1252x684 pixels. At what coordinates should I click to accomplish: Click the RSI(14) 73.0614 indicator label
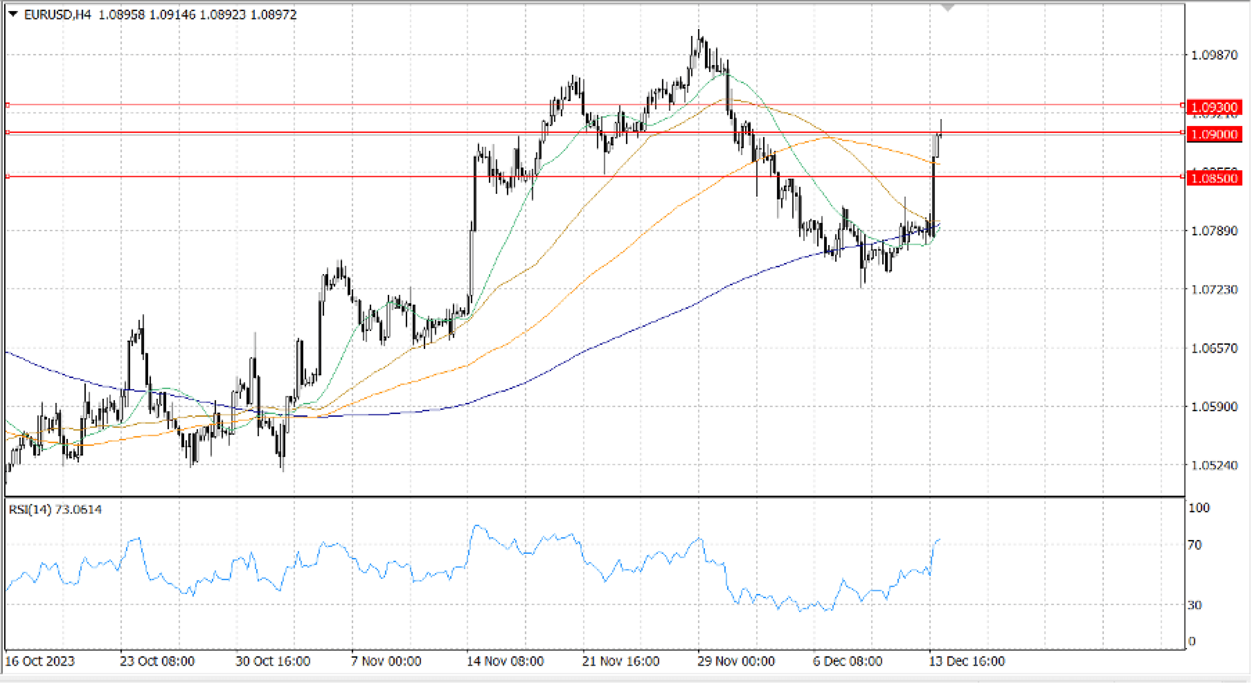pyautogui.click(x=55, y=509)
